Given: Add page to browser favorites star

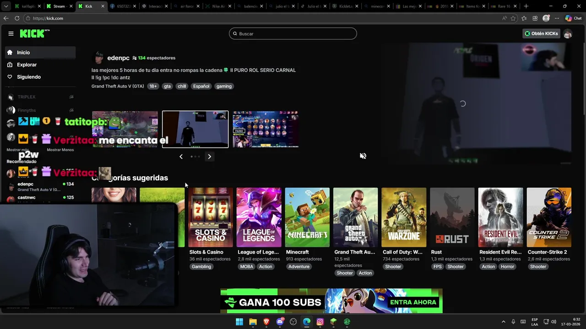Looking at the screenshot, I should pos(513,18).
